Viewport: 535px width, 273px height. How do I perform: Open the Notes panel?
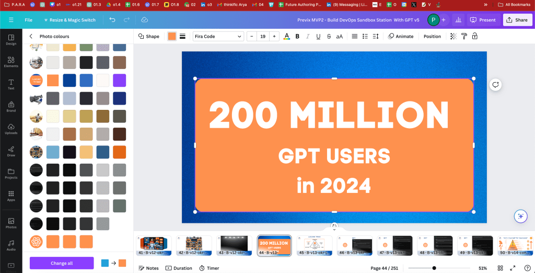[x=148, y=268]
